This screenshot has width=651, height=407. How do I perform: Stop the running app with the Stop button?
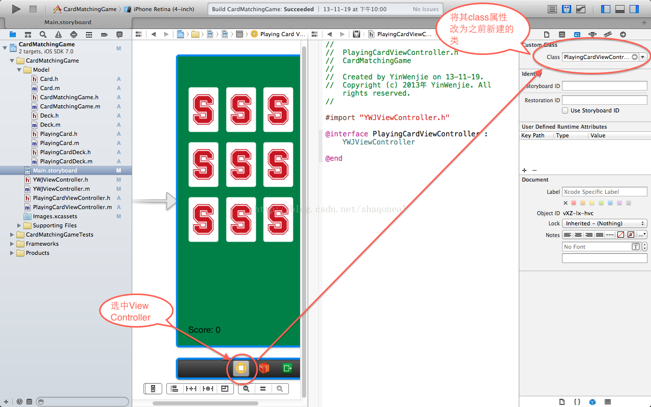(33, 9)
